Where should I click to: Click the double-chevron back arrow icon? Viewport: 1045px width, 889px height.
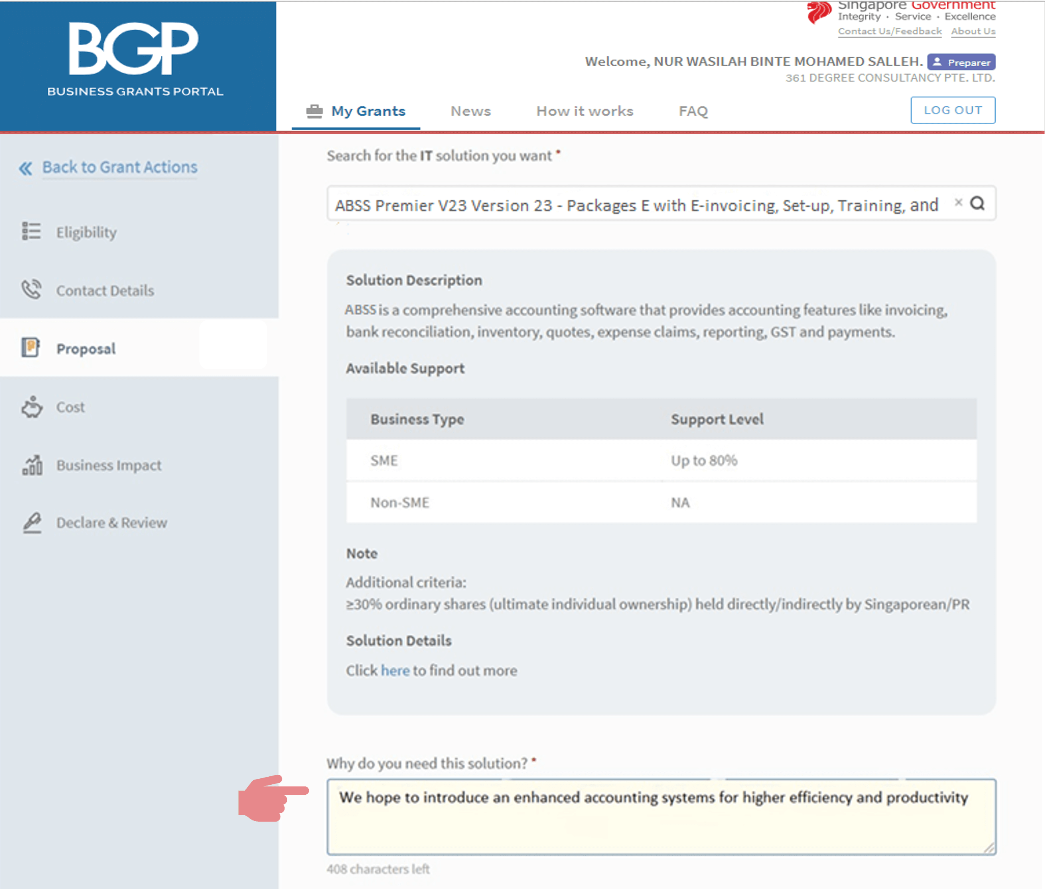[x=25, y=168]
